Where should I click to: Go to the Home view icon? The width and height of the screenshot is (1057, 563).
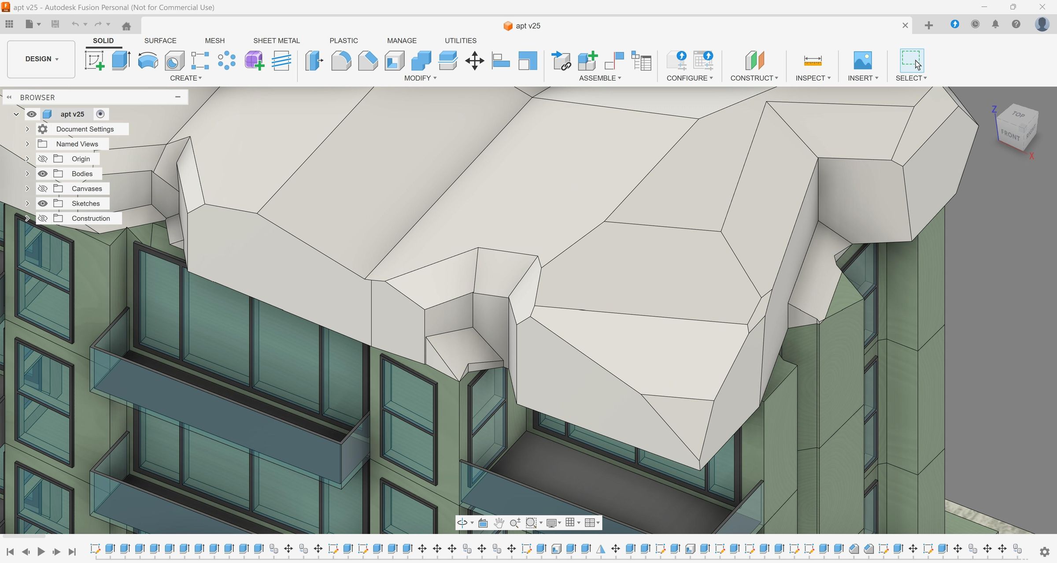(126, 26)
